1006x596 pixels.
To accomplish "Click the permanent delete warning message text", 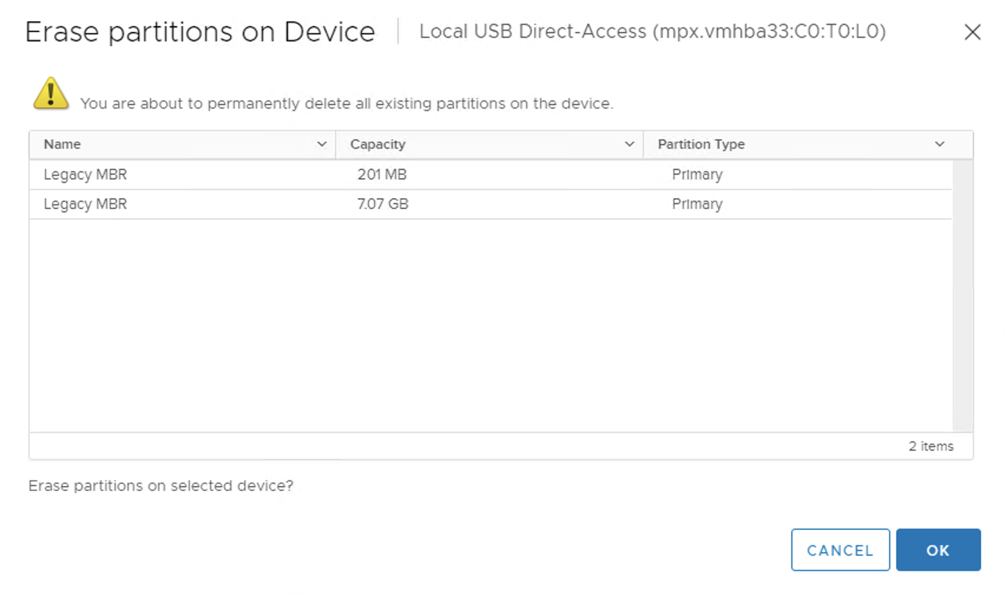I will (347, 104).
